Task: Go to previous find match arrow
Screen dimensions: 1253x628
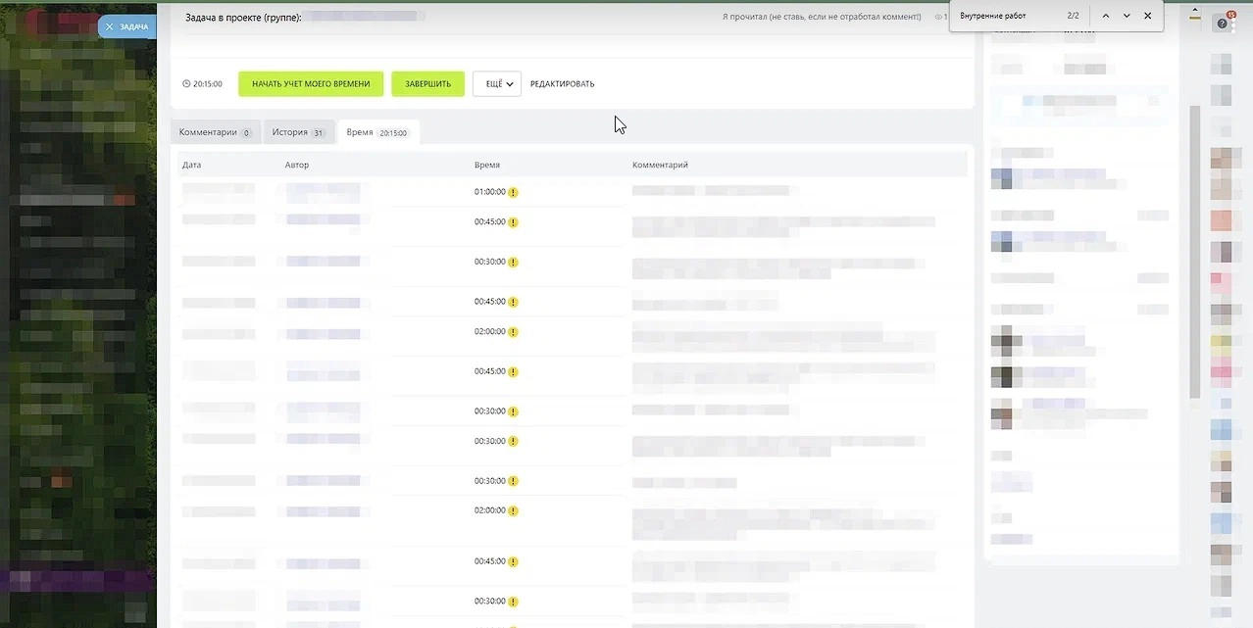Action: pyautogui.click(x=1106, y=16)
